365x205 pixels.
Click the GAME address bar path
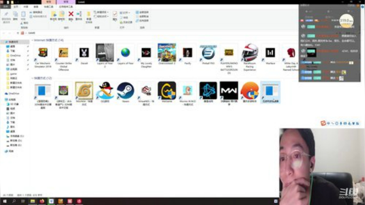click(x=31, y=33)
